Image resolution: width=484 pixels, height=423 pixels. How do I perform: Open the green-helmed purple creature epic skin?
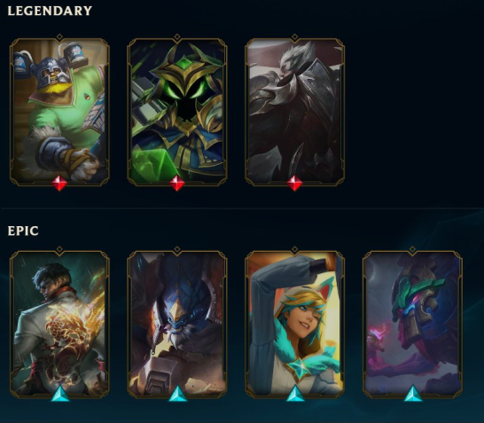pos(412,325)
